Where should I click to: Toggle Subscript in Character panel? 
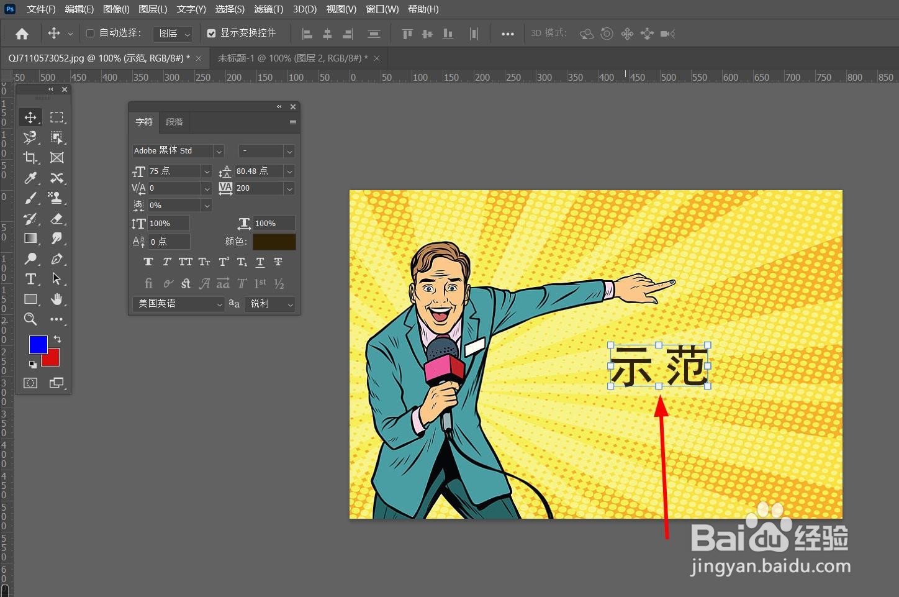pos(242,262)
